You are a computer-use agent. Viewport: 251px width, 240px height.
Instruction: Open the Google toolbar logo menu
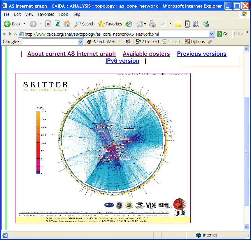(11, 42)
